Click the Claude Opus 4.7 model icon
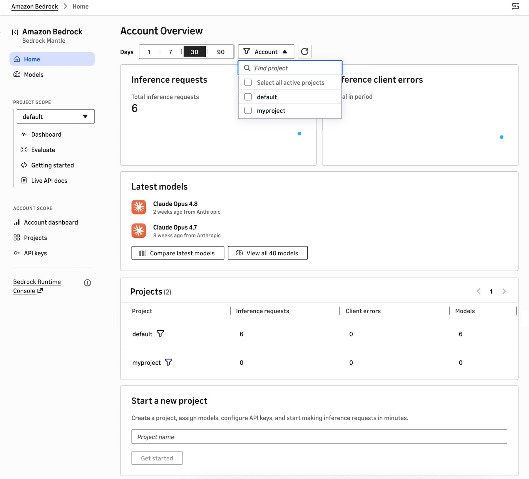The height and width of the screenshot is (479, 529). coord(139,231)
